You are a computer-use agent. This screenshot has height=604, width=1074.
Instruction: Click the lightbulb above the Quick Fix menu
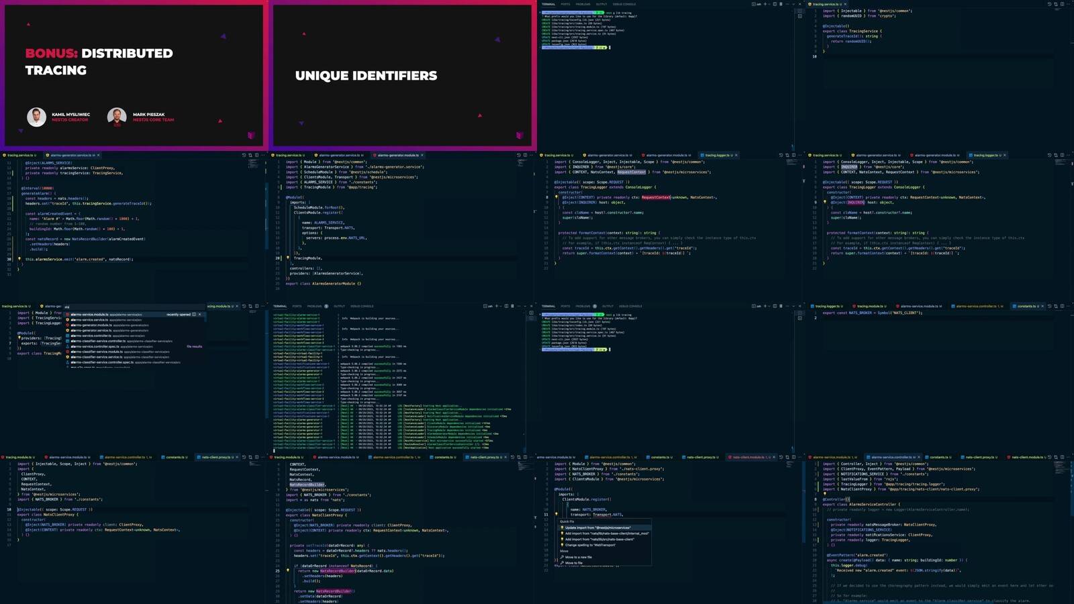click(556, 515)
